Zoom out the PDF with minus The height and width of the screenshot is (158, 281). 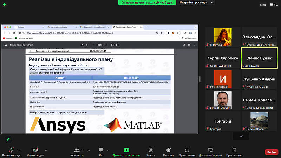pyautogui.click(x=93, y=45)
